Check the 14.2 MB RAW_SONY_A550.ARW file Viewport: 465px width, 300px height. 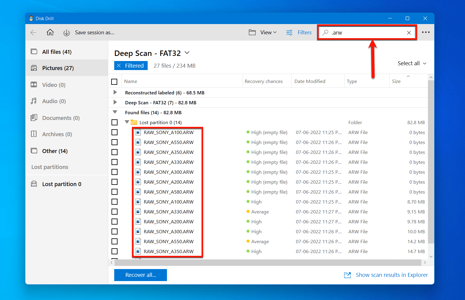click(x=115, y=241)
